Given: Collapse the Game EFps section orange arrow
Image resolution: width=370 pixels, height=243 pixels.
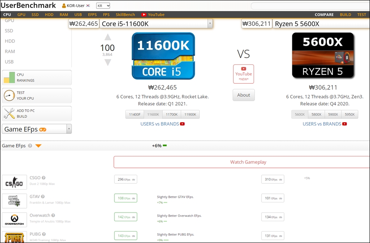Looking at the screenshot, I should tap(39, 146).
